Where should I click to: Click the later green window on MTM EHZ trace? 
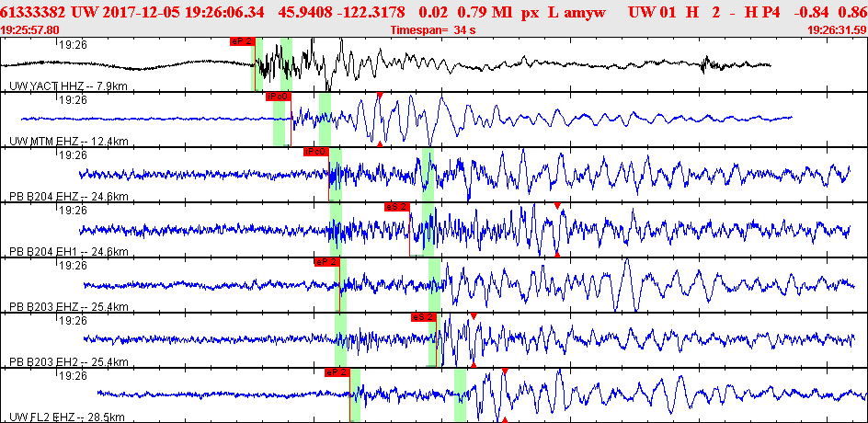325,119
